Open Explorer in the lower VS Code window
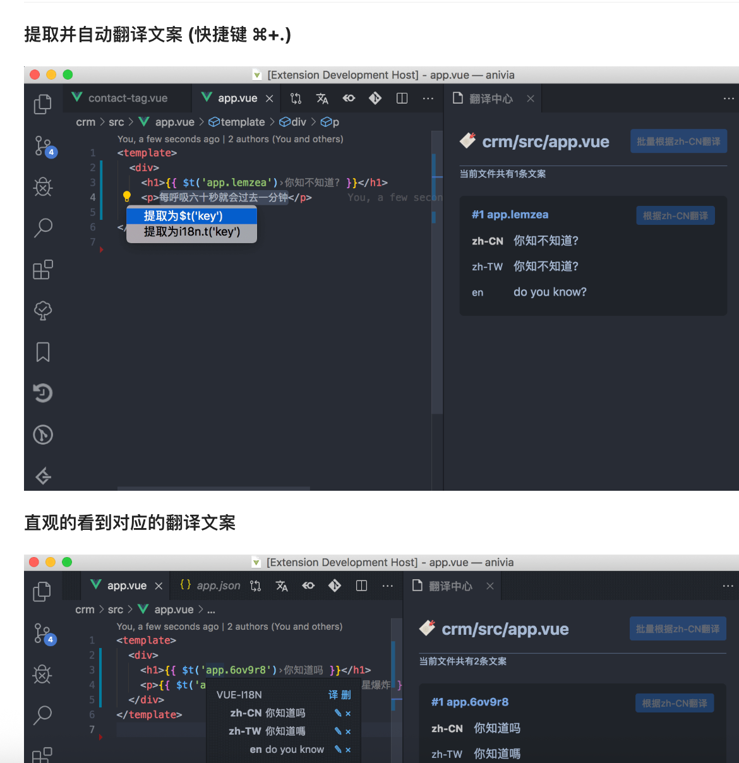This screenshot has width=739, height=763. [42, 591]
